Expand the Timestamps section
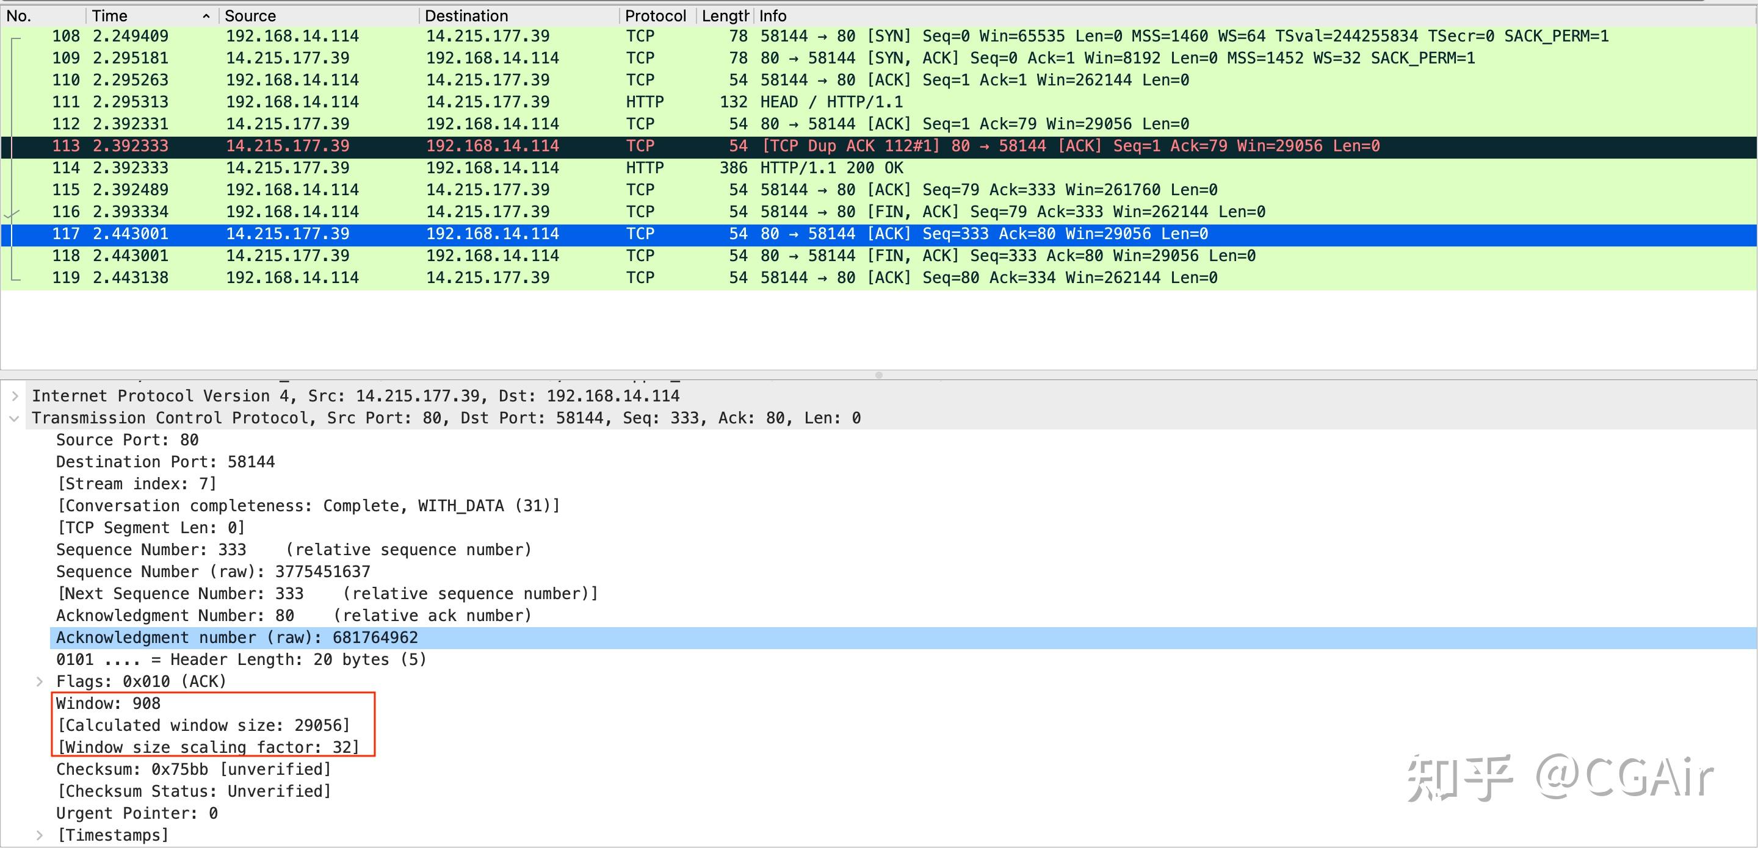 tap(39, 835)
